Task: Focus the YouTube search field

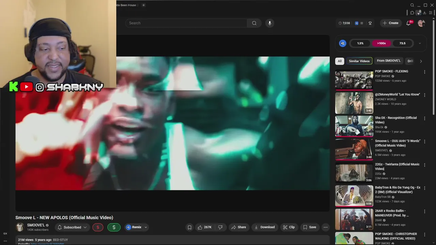Action: 186,23
